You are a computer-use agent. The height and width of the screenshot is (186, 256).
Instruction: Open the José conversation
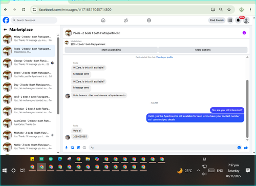click(28, 99)
